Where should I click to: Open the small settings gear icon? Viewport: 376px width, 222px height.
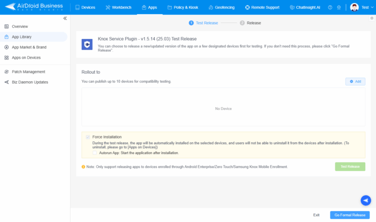coord(372,18)
